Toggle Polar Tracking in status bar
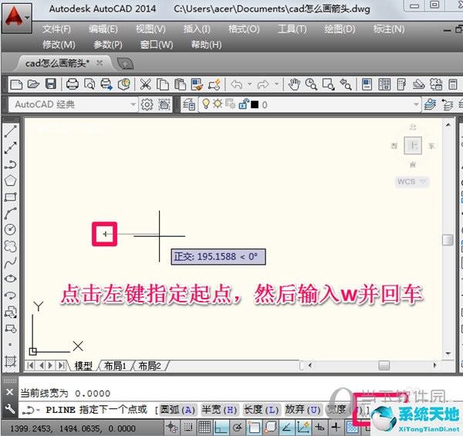The height and width of the screenshot is (436, 463). (x=237, y=428)
